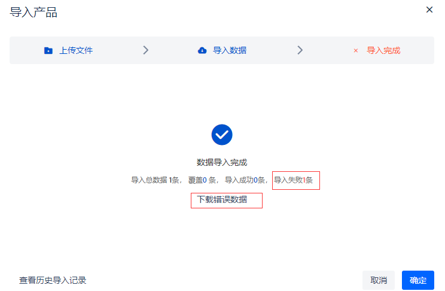Click the chevron after 上传文件 step
The width and height of the screenshot is (445, 291).
145,50
